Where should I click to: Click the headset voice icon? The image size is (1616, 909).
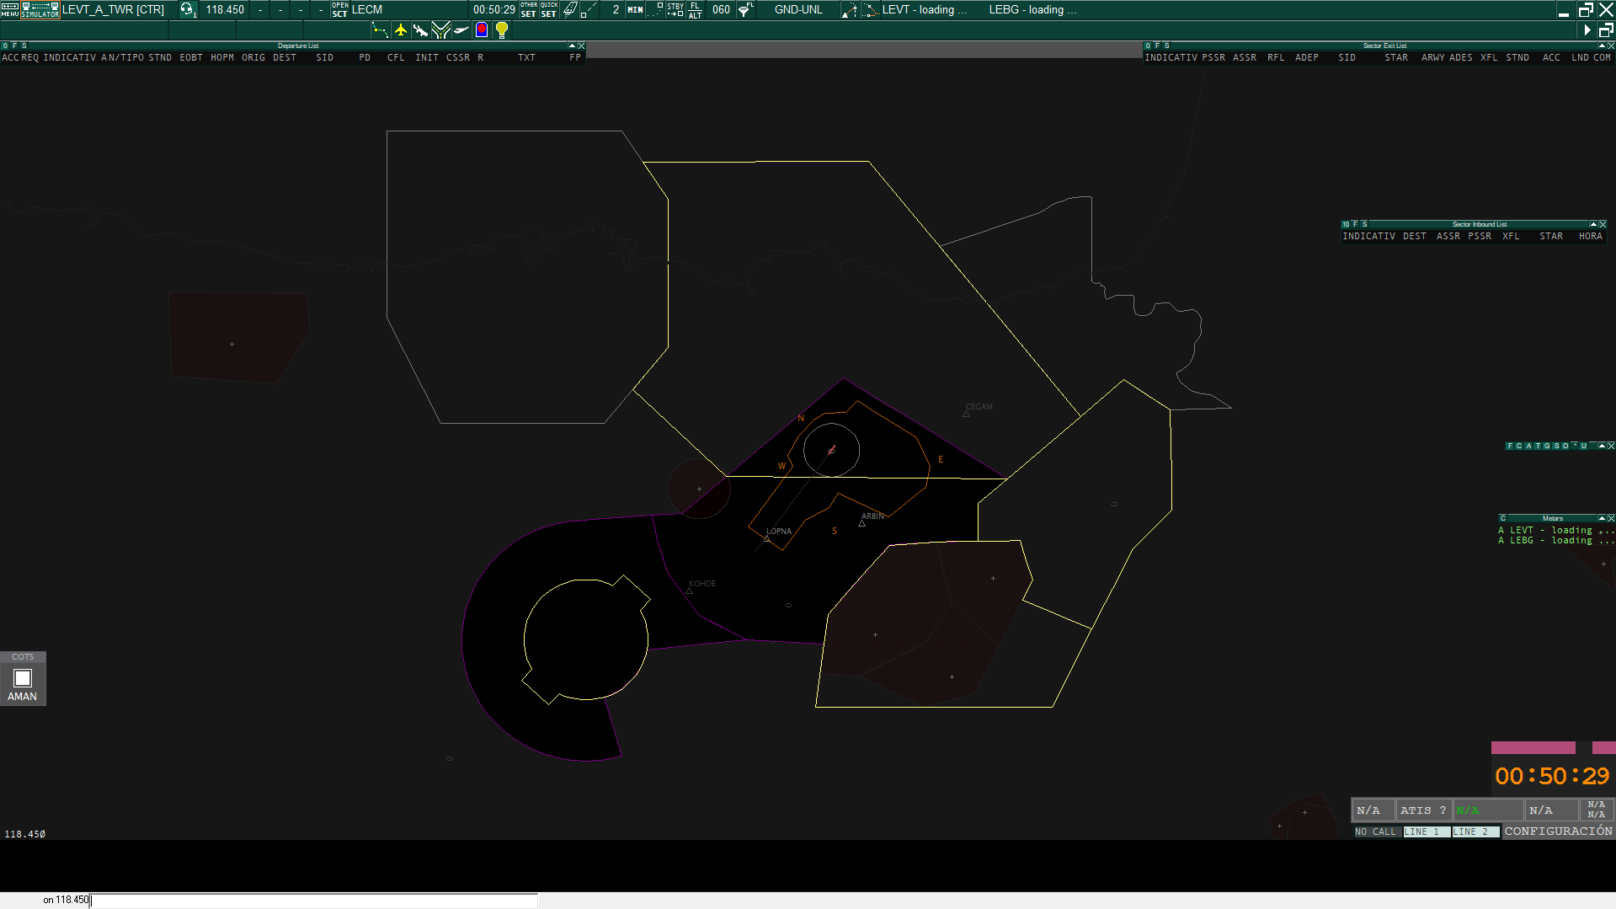[187, 9]
